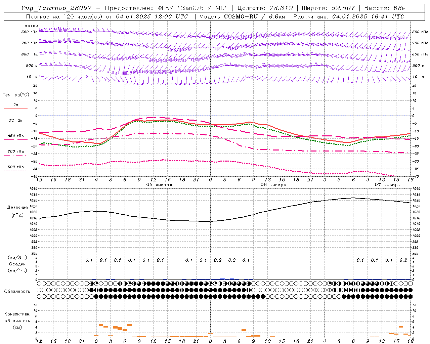Screen dimensions: 430x344
Task: Click the Конвективн. convective cloud label
Action: coord(17,314)
